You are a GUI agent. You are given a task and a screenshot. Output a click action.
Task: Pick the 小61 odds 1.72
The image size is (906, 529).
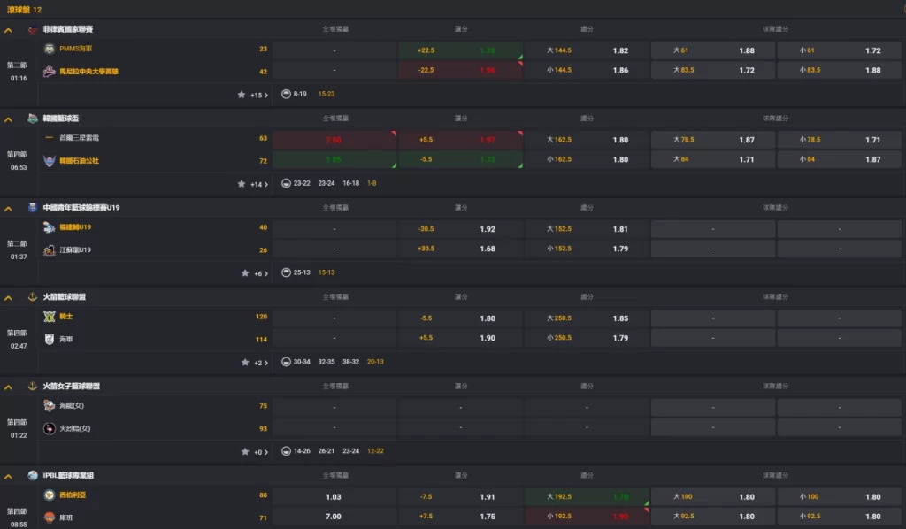(x=840, y=50)
